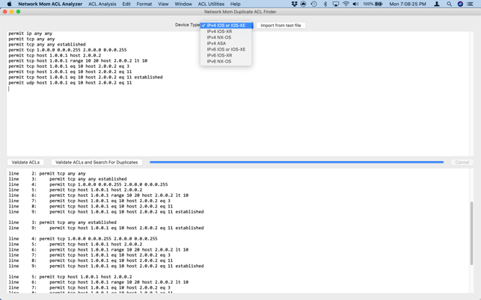This screenshot has width=481, height=300.
Task: Open the Apple menu
Action: pyautogui.click(x=9, y=4)
